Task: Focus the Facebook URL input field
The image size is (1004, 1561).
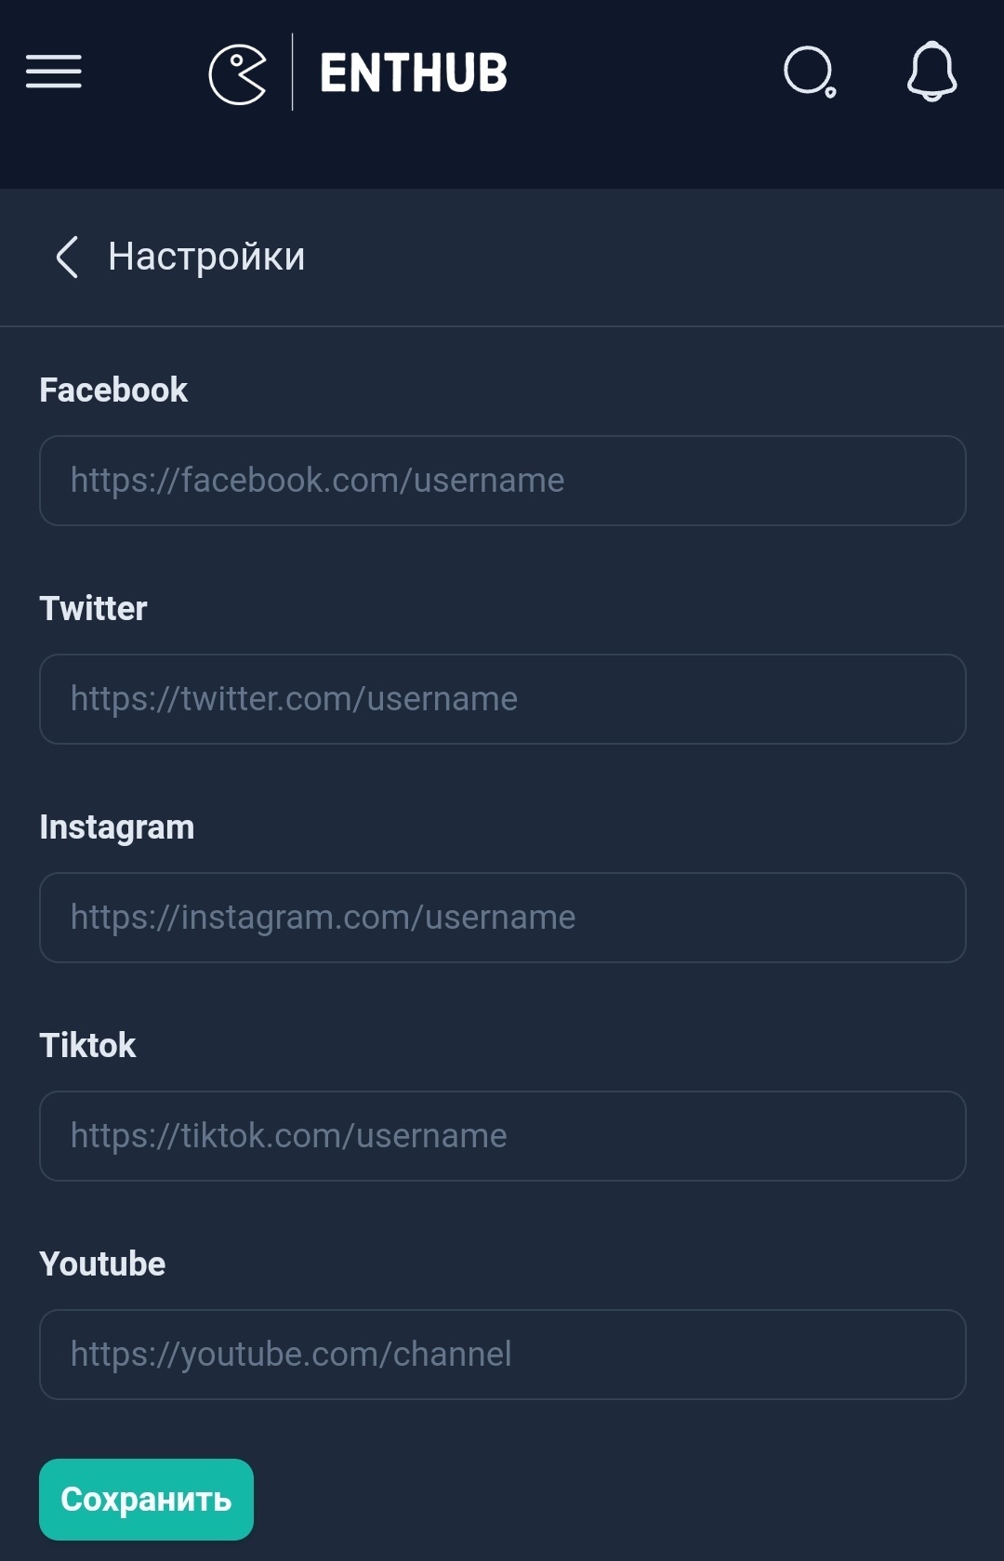Action: [502, 481]
